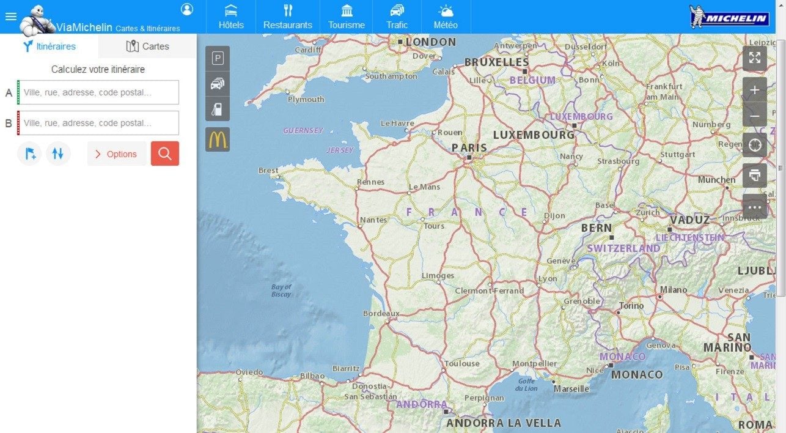Click the Brest label on the map
Image resolution: width=786 pixels, height=433 pixels.
pyautogui.click(x=268, y=171)
